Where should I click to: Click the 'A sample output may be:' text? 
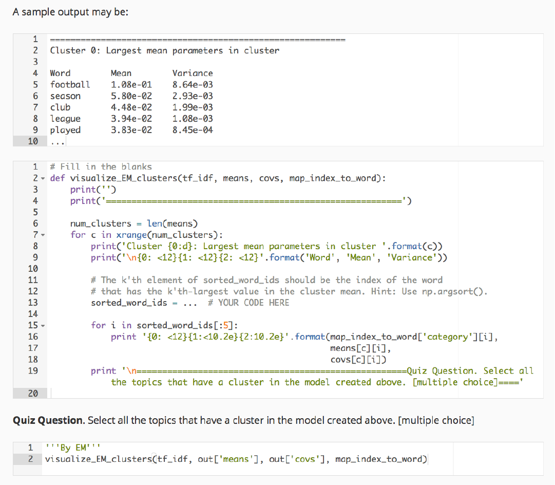pos(70,12)
